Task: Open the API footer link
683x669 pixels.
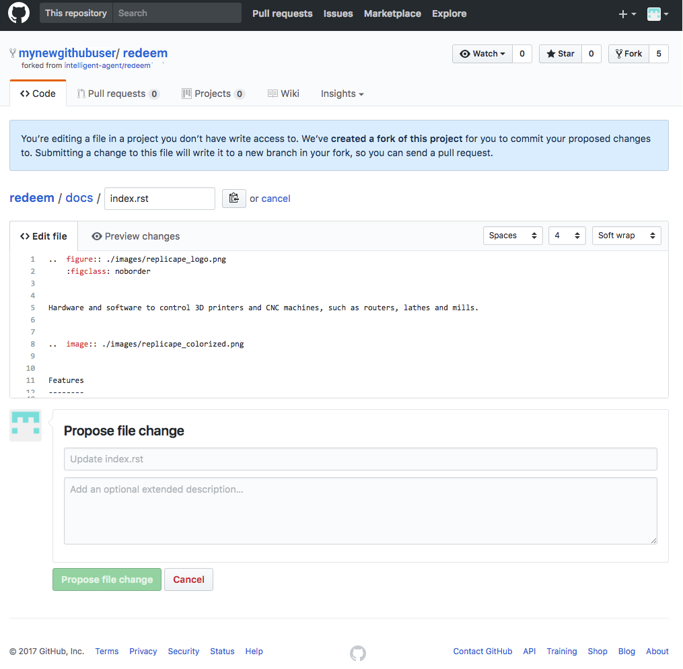Action: click(529, 651)
